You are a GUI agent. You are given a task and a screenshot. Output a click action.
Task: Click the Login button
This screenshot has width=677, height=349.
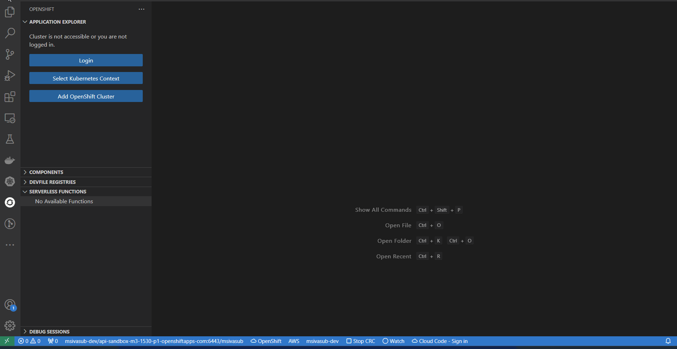(86, 60)
